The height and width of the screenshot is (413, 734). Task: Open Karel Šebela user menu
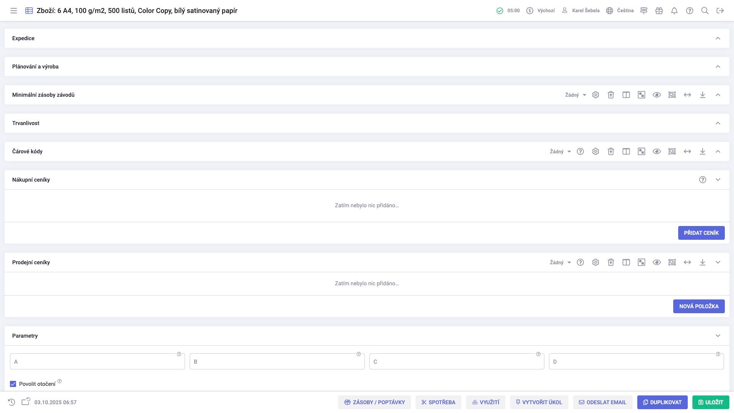(x=580, y=11)
